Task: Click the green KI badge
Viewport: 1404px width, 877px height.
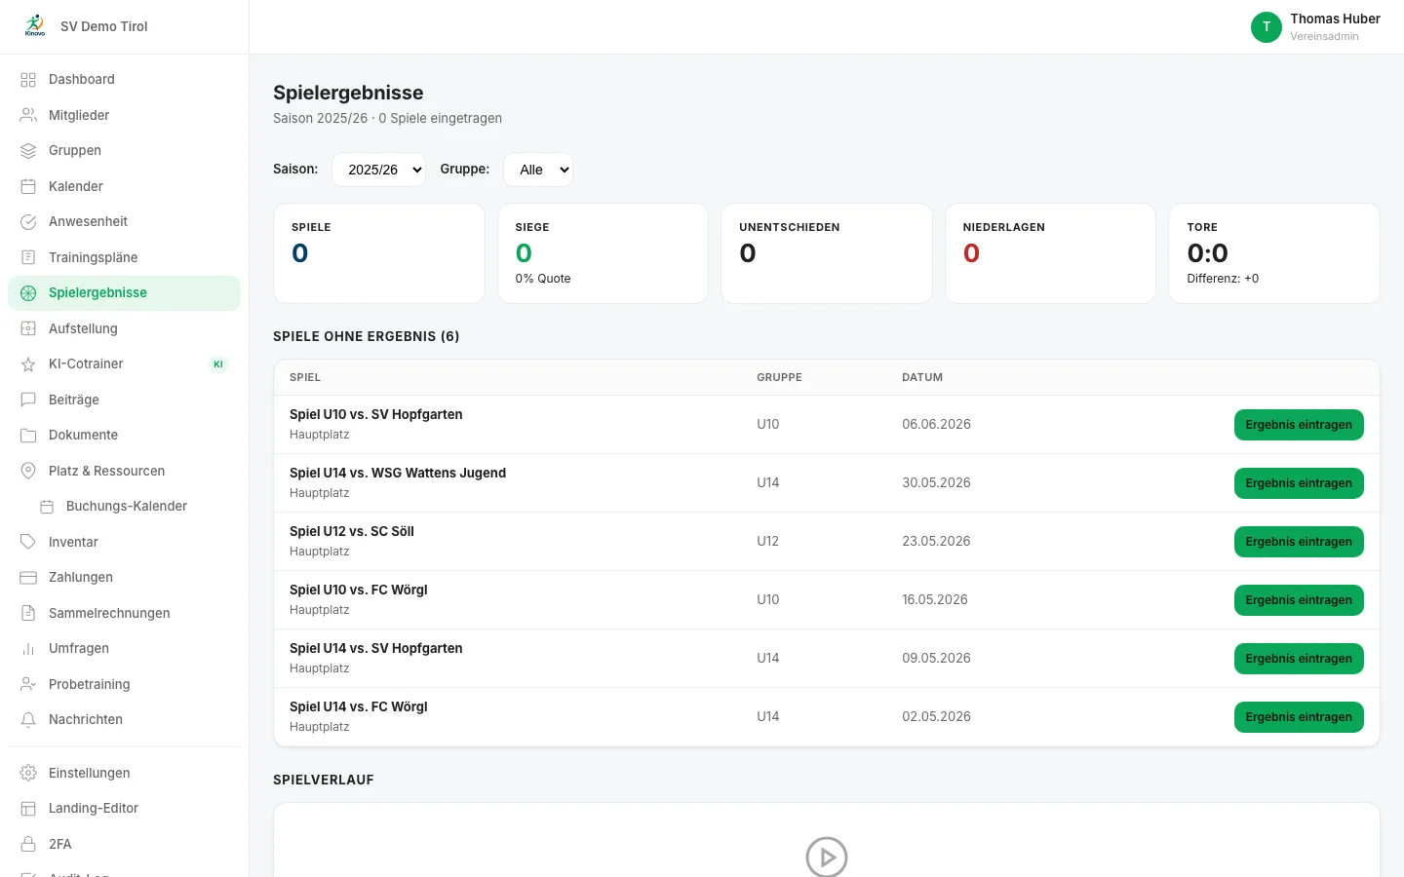Action: click(x=218, y=364)
